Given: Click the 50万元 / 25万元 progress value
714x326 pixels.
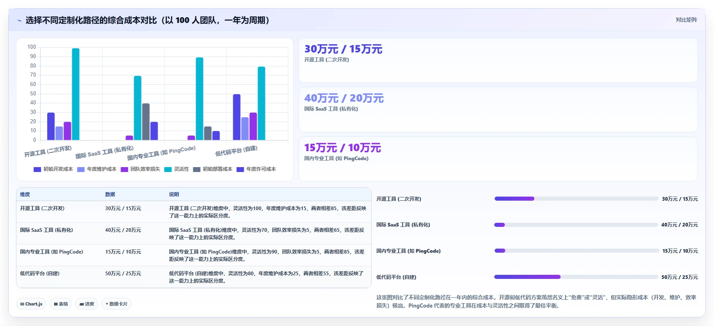Looking at the screenshot, I should click(x=680, y=277).
